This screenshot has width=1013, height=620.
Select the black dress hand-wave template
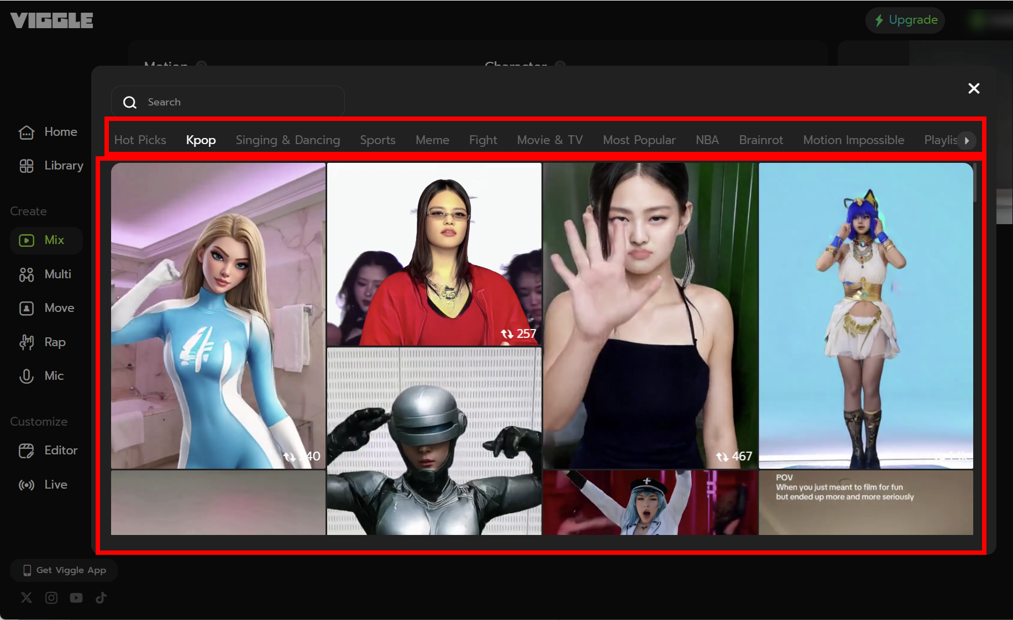(650, 316)
